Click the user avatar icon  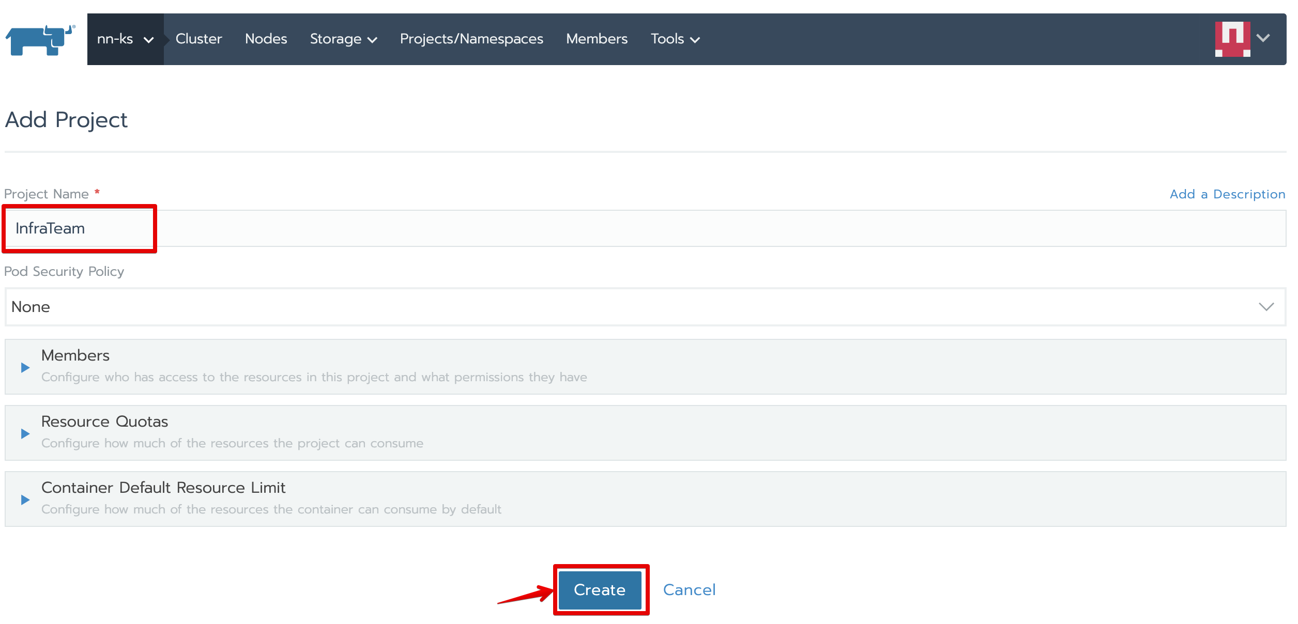point(1232,39)
